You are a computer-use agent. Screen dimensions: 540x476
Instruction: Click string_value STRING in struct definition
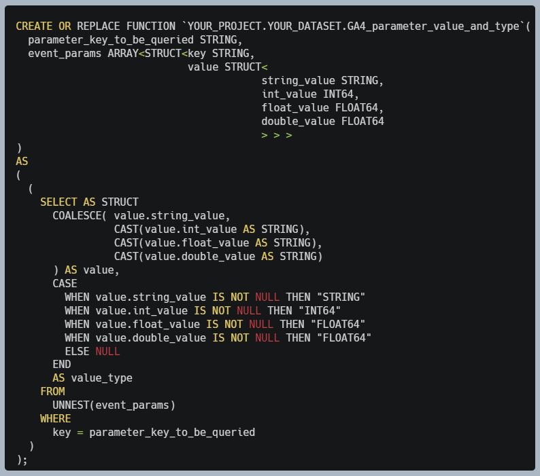pos(322,81)
